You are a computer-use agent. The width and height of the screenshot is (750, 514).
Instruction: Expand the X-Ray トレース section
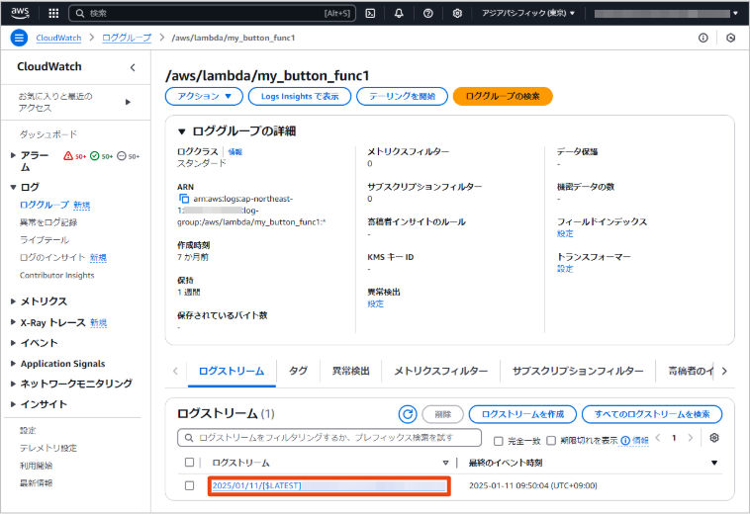[13, 322]
